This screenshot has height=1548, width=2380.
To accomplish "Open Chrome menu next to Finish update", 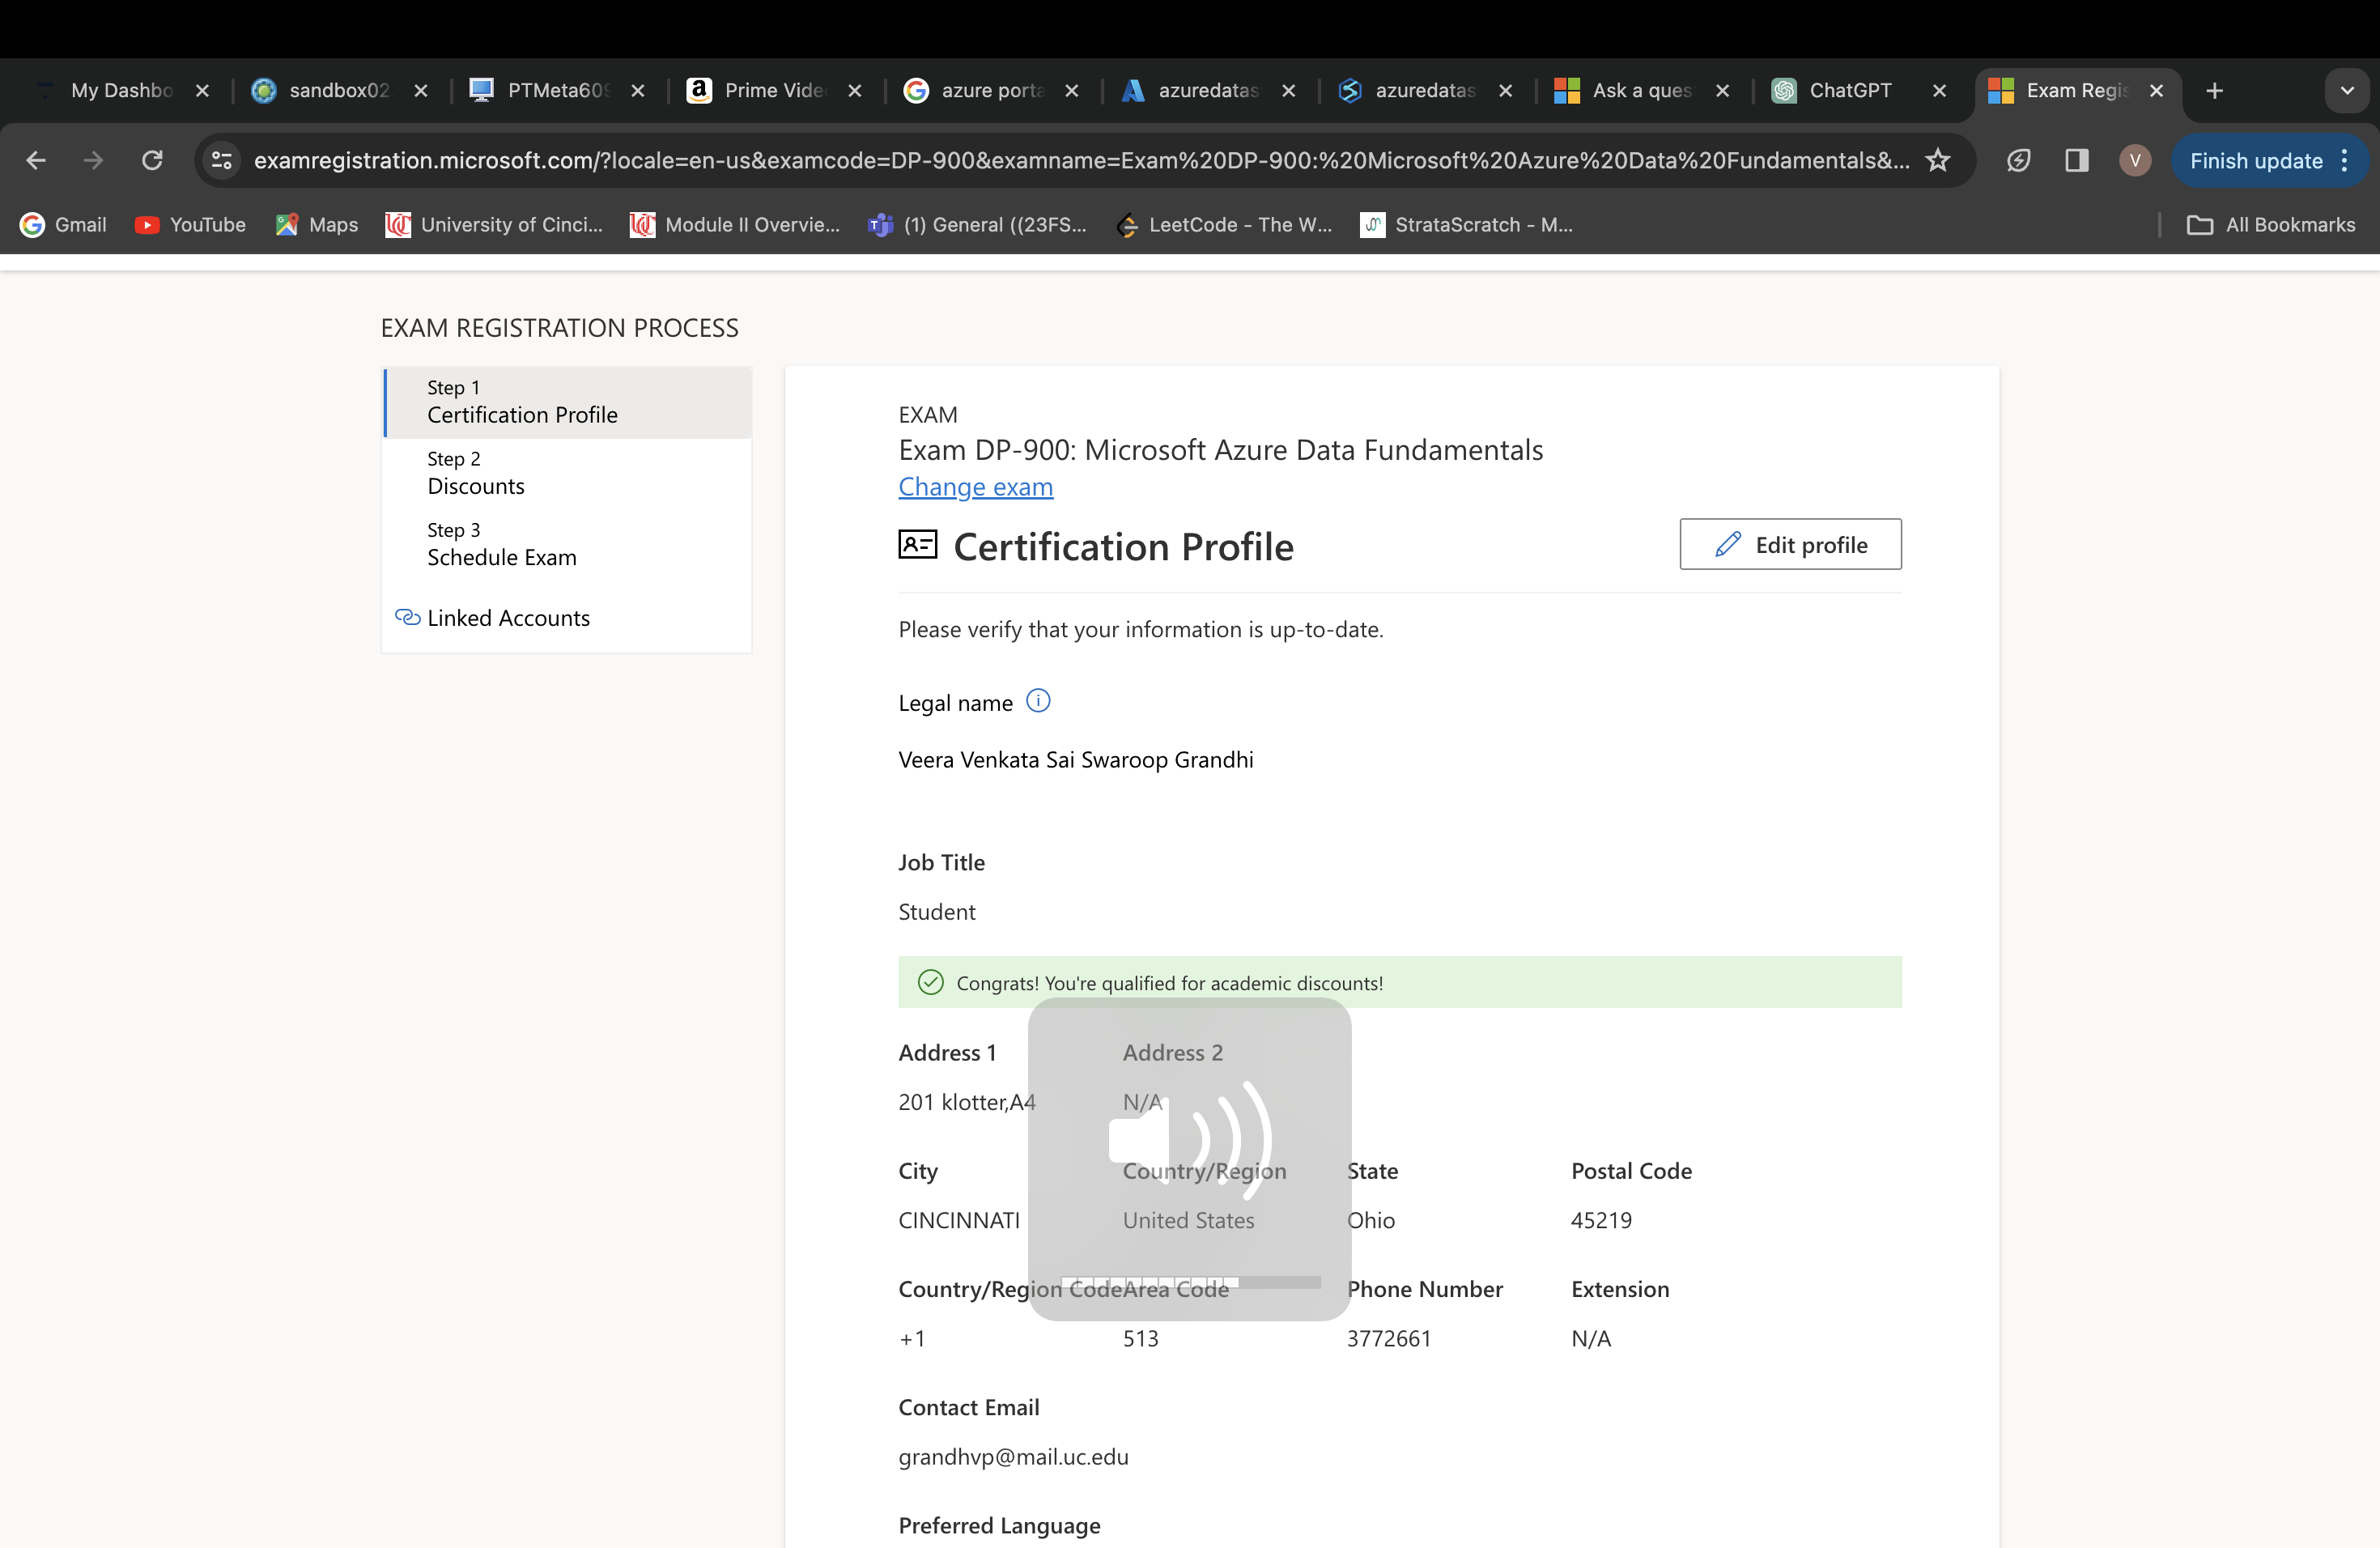I will 2345,160.
